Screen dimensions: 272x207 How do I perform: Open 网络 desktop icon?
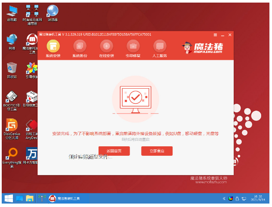coord(12,42)
